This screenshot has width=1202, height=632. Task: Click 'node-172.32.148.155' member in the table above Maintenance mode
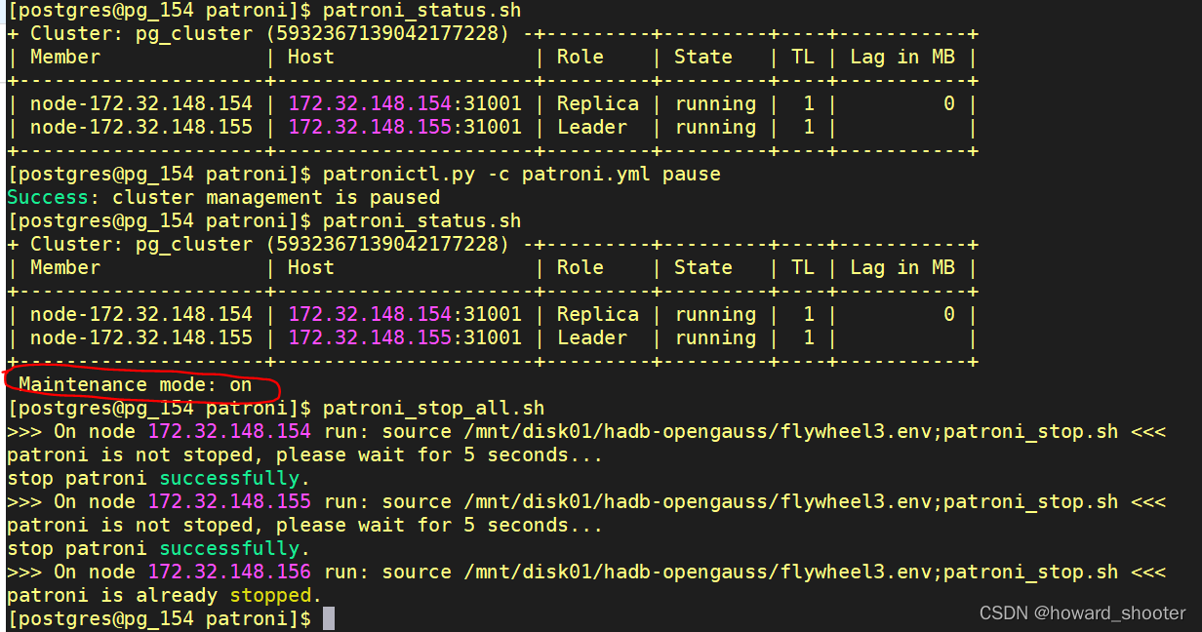pos(141,338)
